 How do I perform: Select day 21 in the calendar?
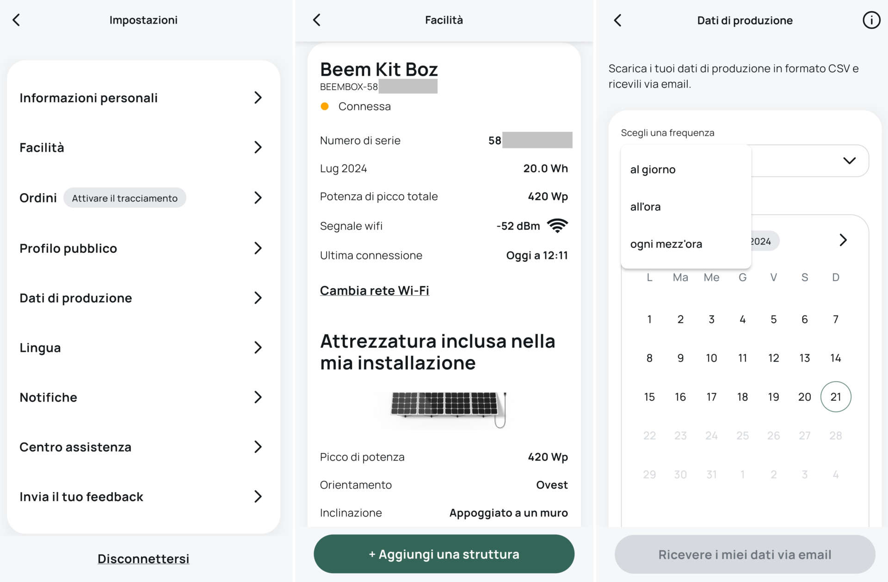tap(835, 397)
